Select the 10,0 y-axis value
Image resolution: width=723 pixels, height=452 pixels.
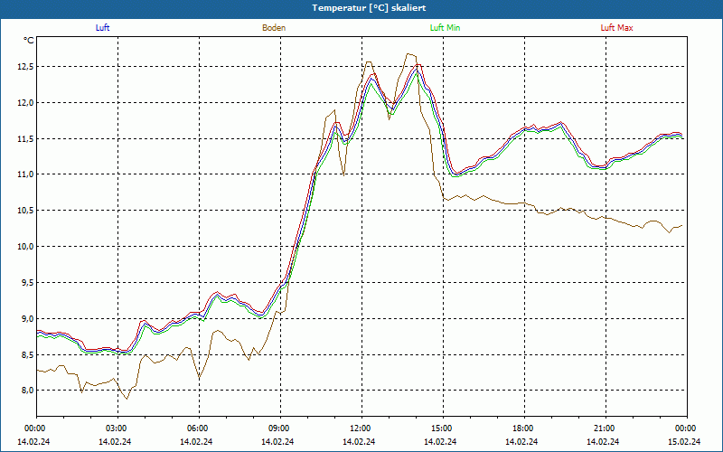(x=25, y=246)
